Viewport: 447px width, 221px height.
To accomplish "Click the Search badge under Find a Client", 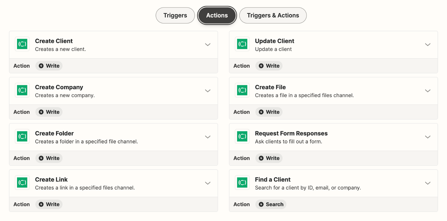I will (271, 204).
